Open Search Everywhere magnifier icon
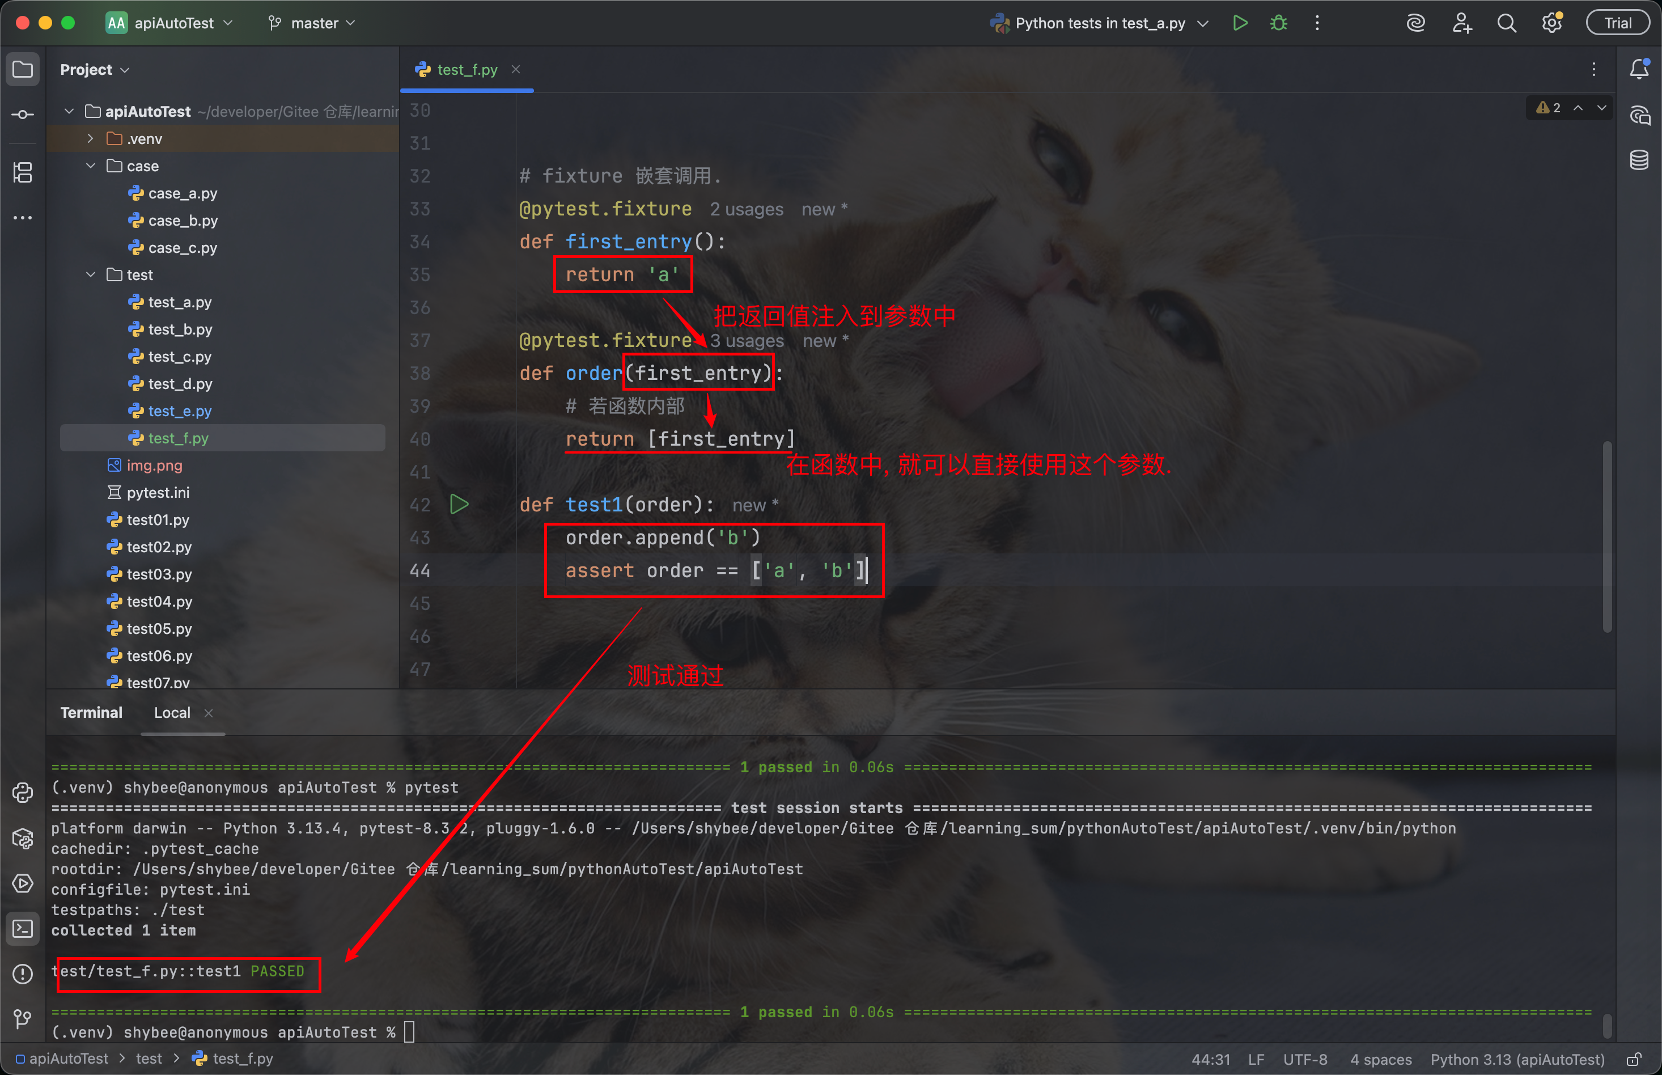Image resolution: width=1662 pixels, height=1075 pixels. (1507, 23)
